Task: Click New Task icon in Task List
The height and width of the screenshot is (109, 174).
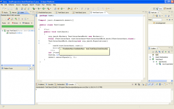Action: (154, 16)
